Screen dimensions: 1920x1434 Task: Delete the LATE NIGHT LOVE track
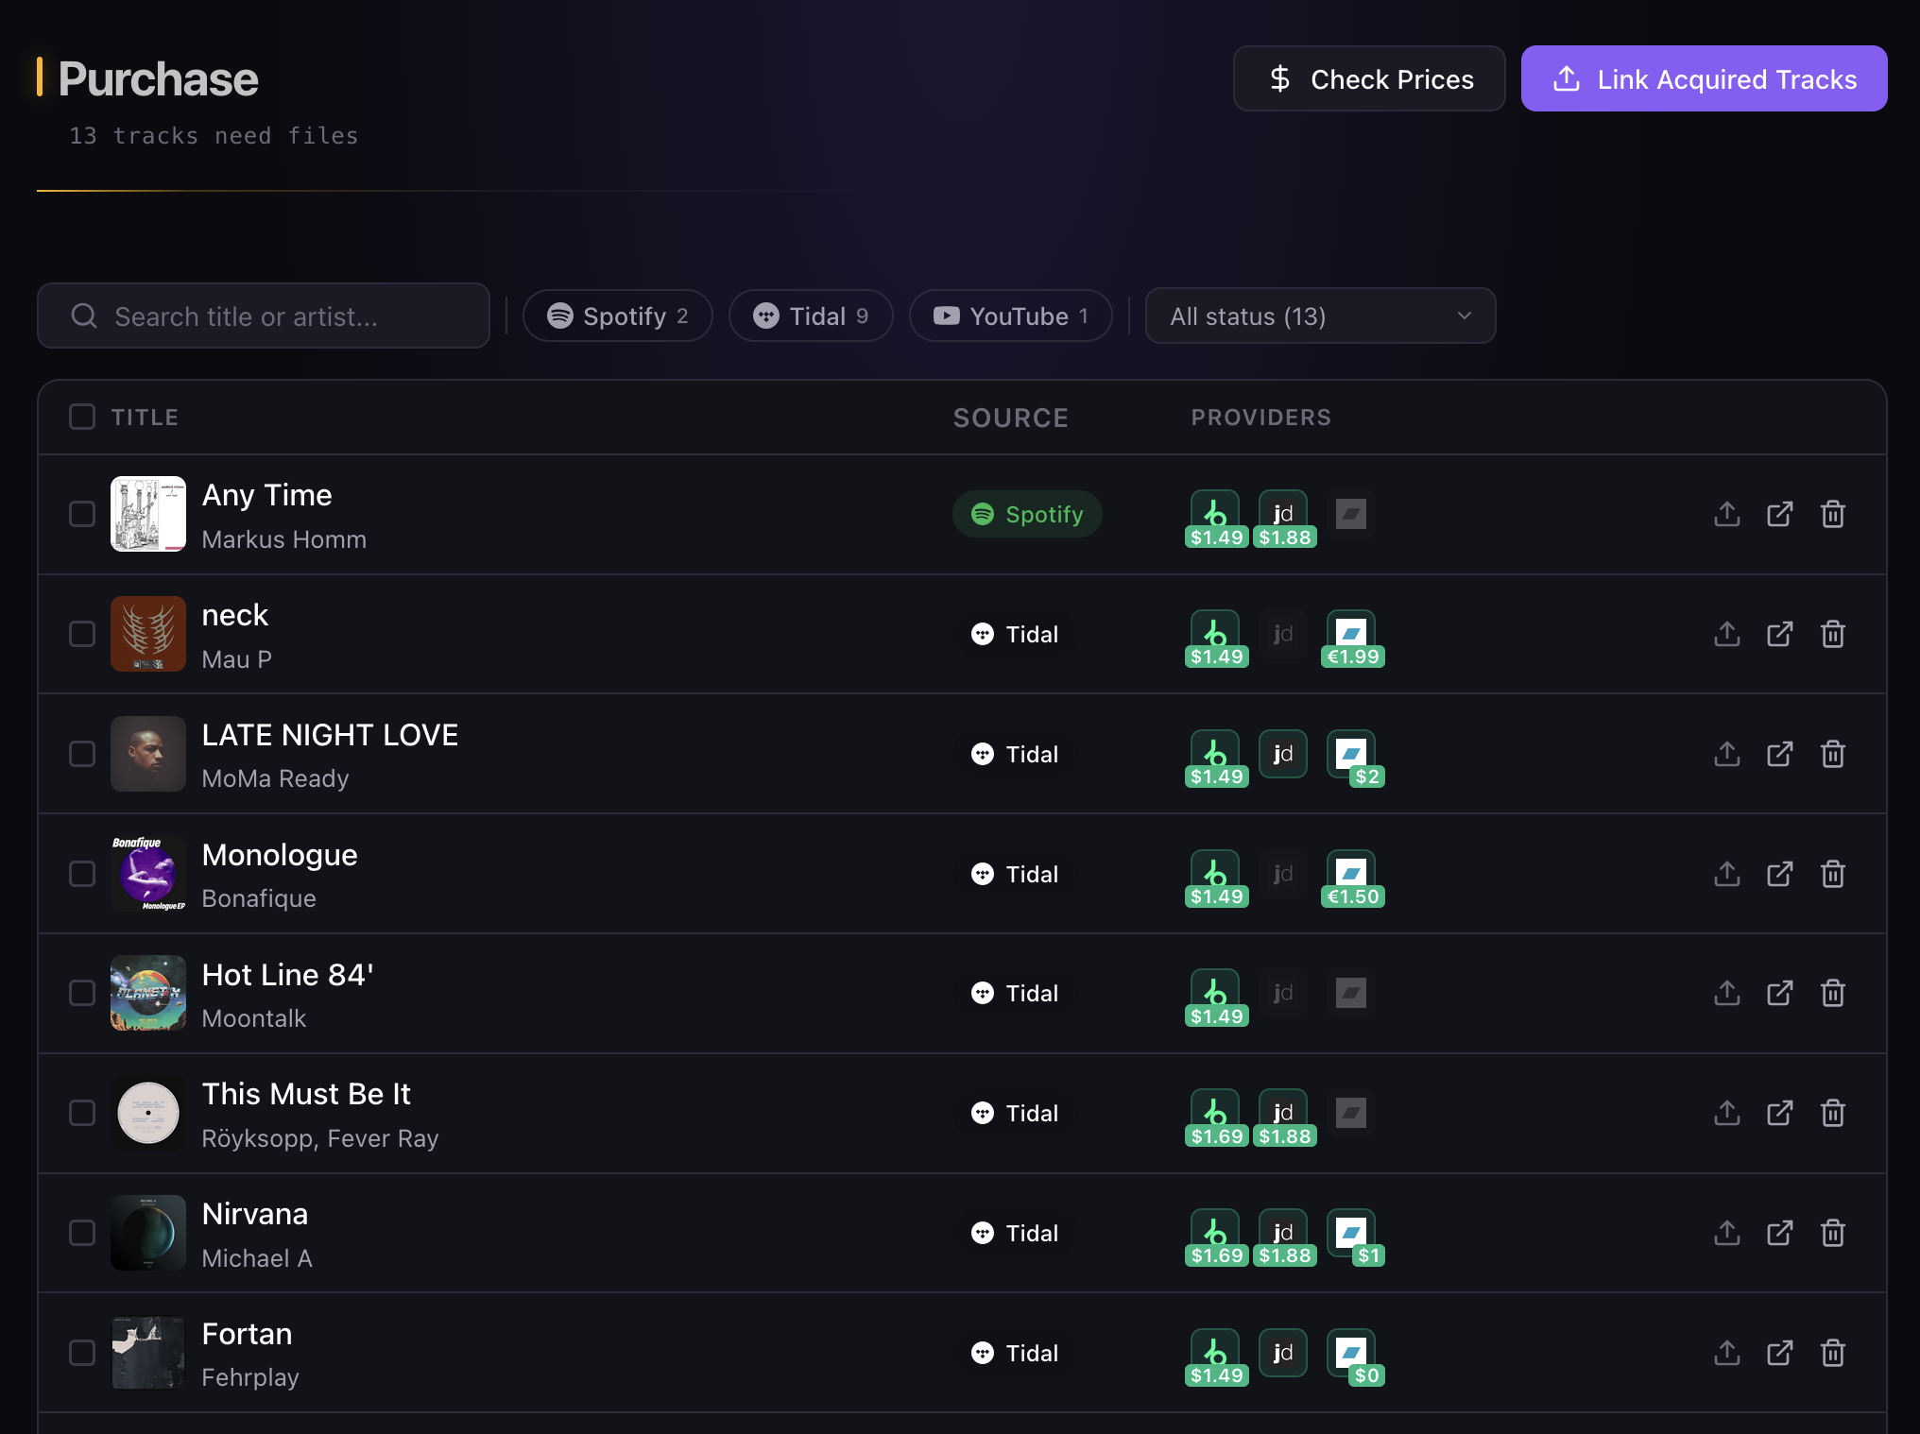[1832, 754]
